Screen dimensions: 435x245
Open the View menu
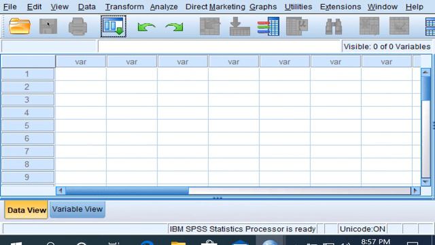coord(60,7)
